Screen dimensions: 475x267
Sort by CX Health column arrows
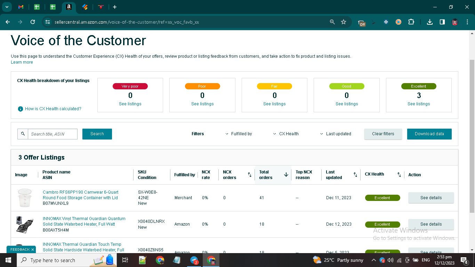[399, 175]
